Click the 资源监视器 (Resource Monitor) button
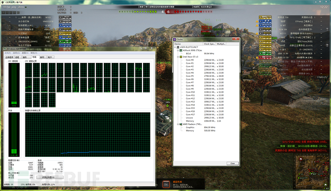 click(50, 177)
